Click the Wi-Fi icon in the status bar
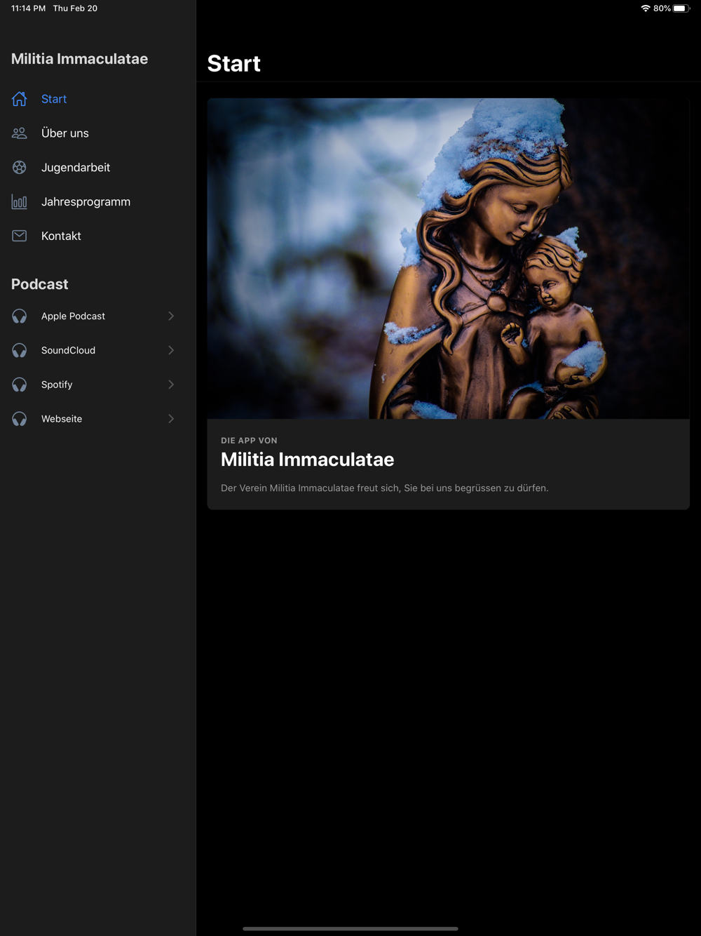This screenshot has width=701, height=936. click(x=646, y=8)
